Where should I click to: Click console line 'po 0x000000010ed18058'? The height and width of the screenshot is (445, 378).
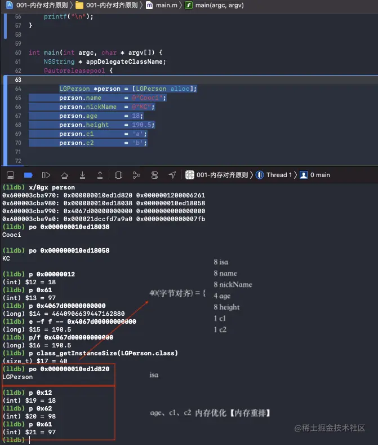click(x=69, y=251)
